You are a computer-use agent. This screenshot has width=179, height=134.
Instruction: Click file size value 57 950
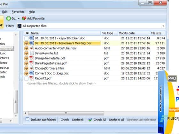coord(160,58)
